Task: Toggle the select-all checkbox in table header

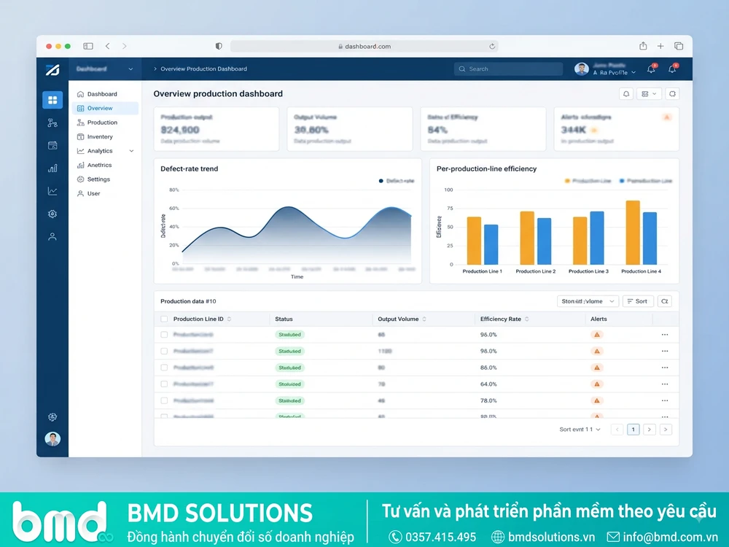Action: coord(163,319)
